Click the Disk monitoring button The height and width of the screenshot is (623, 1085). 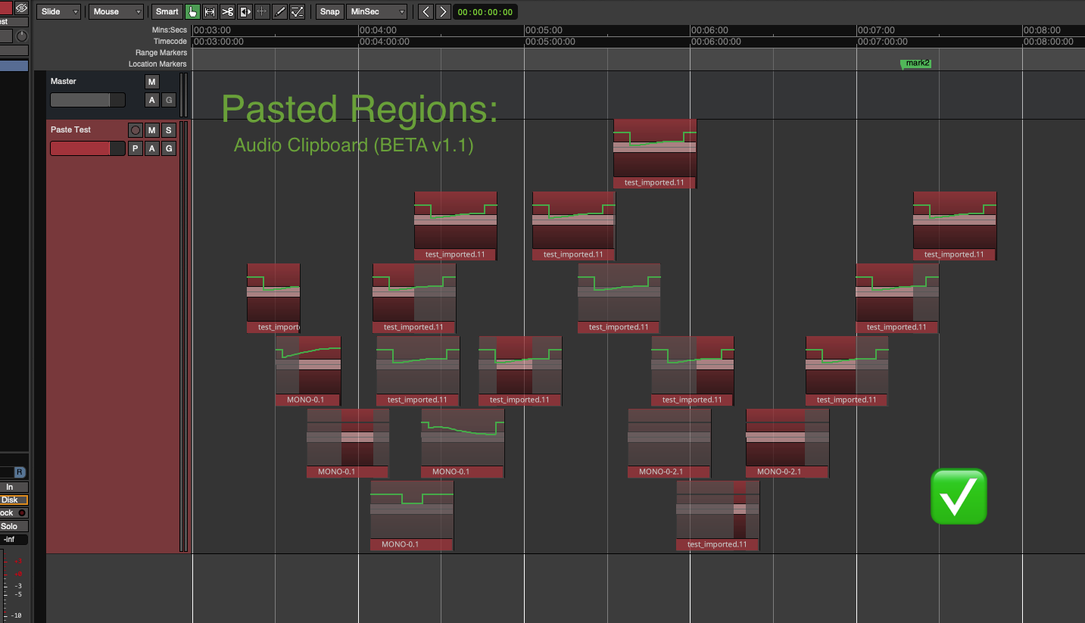[x=11, y=500]
